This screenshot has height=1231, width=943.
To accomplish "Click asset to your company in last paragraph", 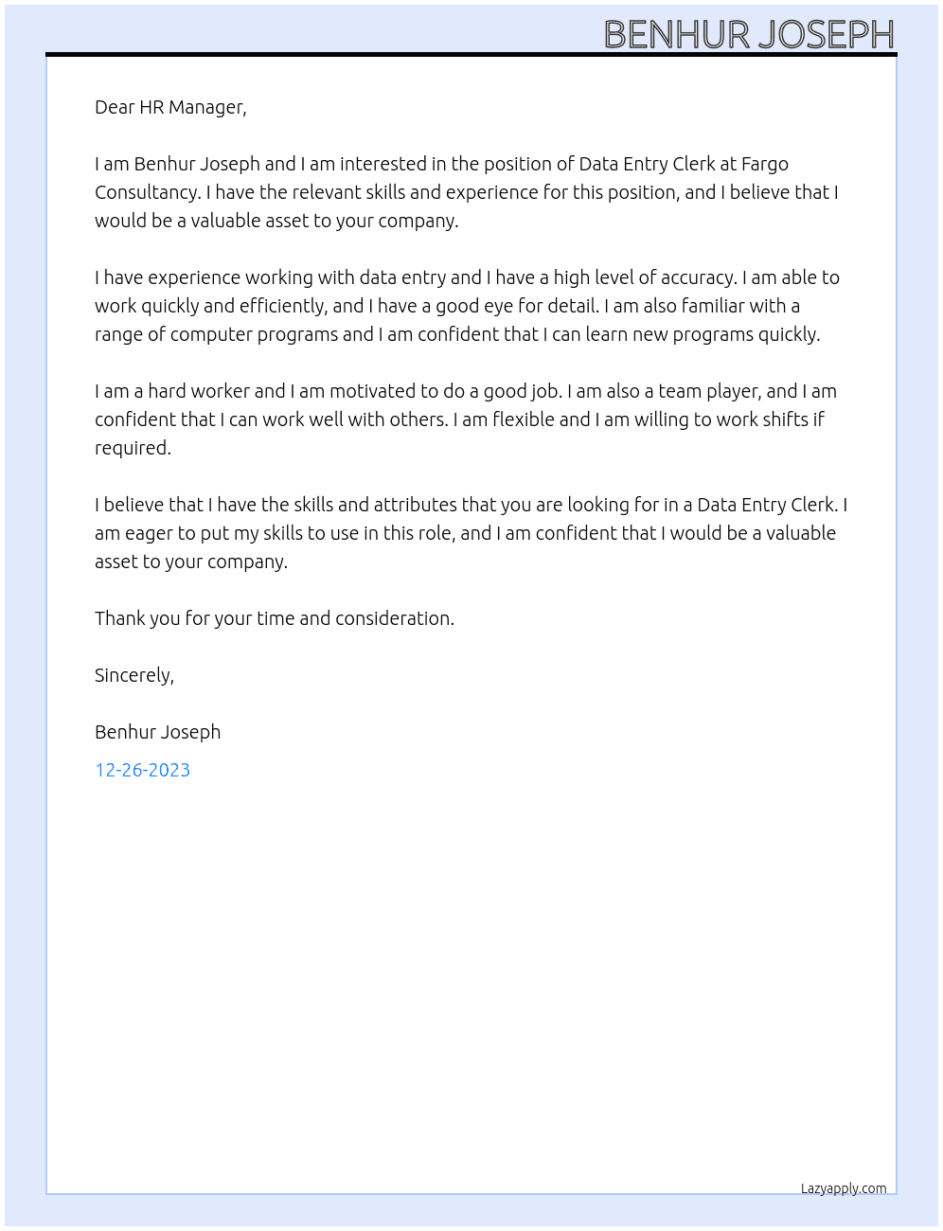I will [190, 562].
